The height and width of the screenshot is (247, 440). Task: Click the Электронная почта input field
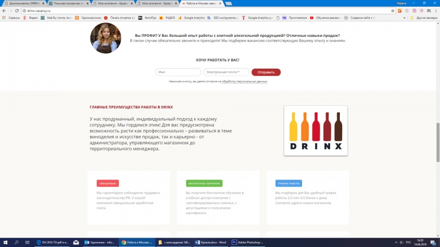click(226, 72)
